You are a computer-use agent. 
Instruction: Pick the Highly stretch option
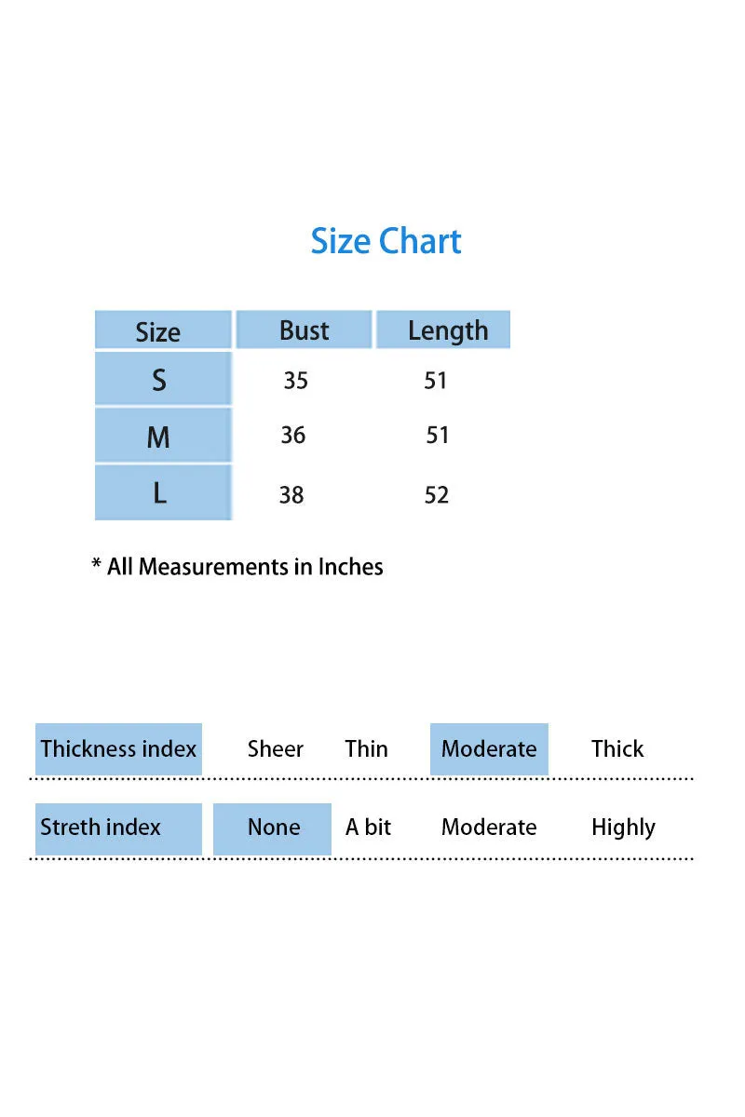point(623,828)
